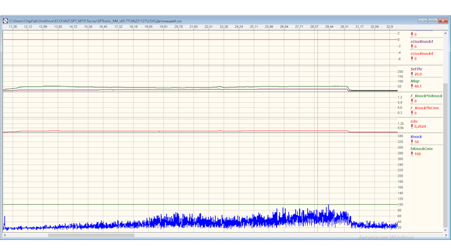Click the pin icon under F_Knock^hCmn
This screenshot has width=451, height=251.
point(412,113)
